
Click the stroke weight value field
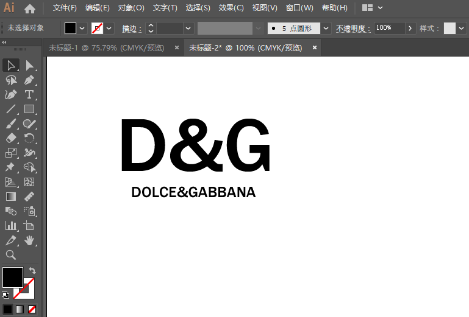pos(170,29)
